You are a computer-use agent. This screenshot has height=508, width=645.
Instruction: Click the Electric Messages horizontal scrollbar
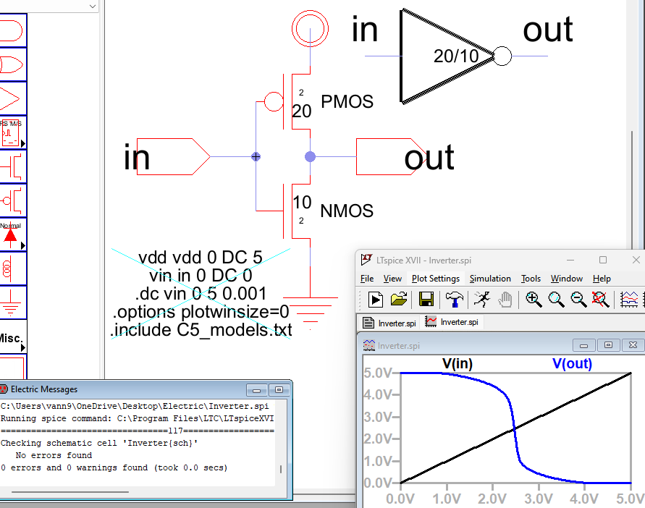tap(72, 492)
